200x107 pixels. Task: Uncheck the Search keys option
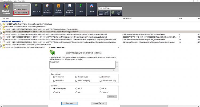[54, 77]
